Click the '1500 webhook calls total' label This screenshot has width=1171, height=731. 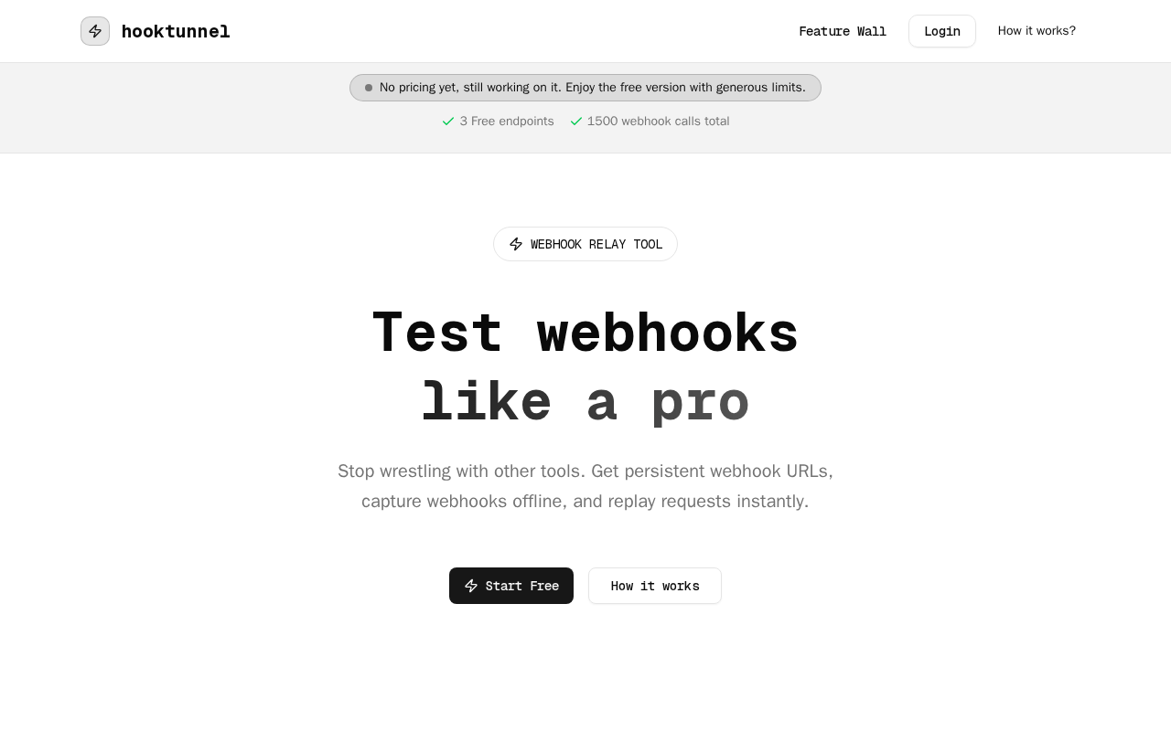(x=659, y=122)
